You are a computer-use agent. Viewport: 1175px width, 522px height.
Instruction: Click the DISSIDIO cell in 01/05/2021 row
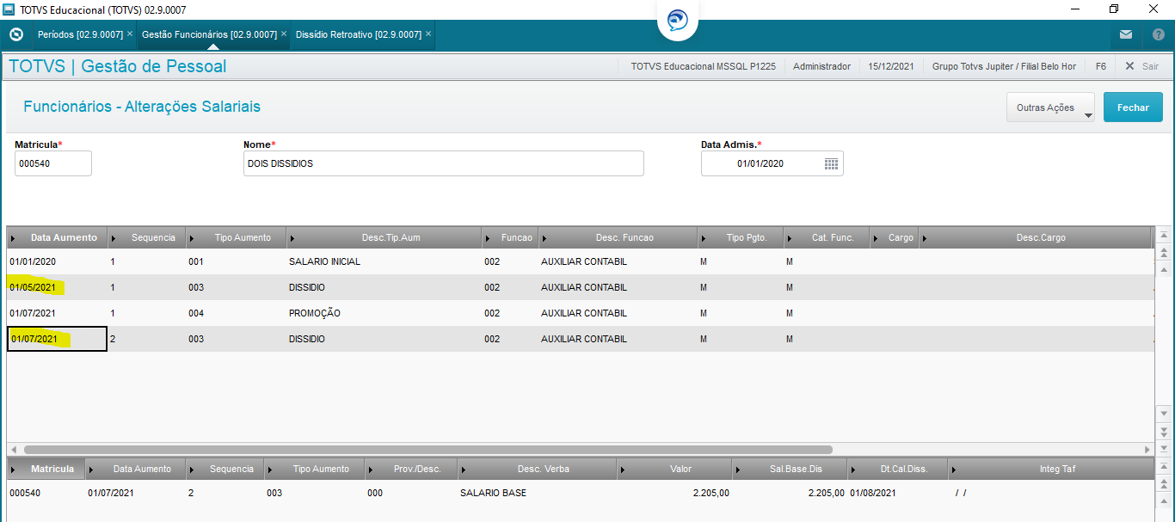[x=384, y=287]
